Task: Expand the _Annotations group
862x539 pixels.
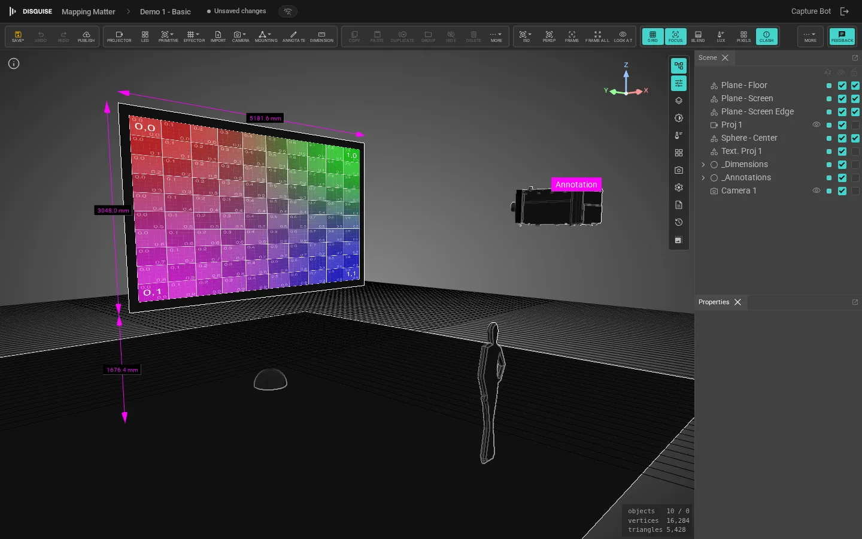Action: tap(703, 177)
